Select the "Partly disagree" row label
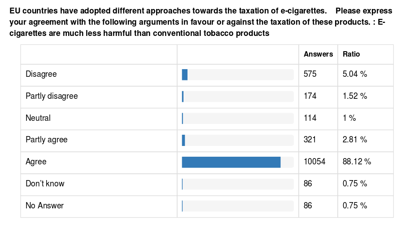Viewport: 401px width, 225px height. [52, 96]
